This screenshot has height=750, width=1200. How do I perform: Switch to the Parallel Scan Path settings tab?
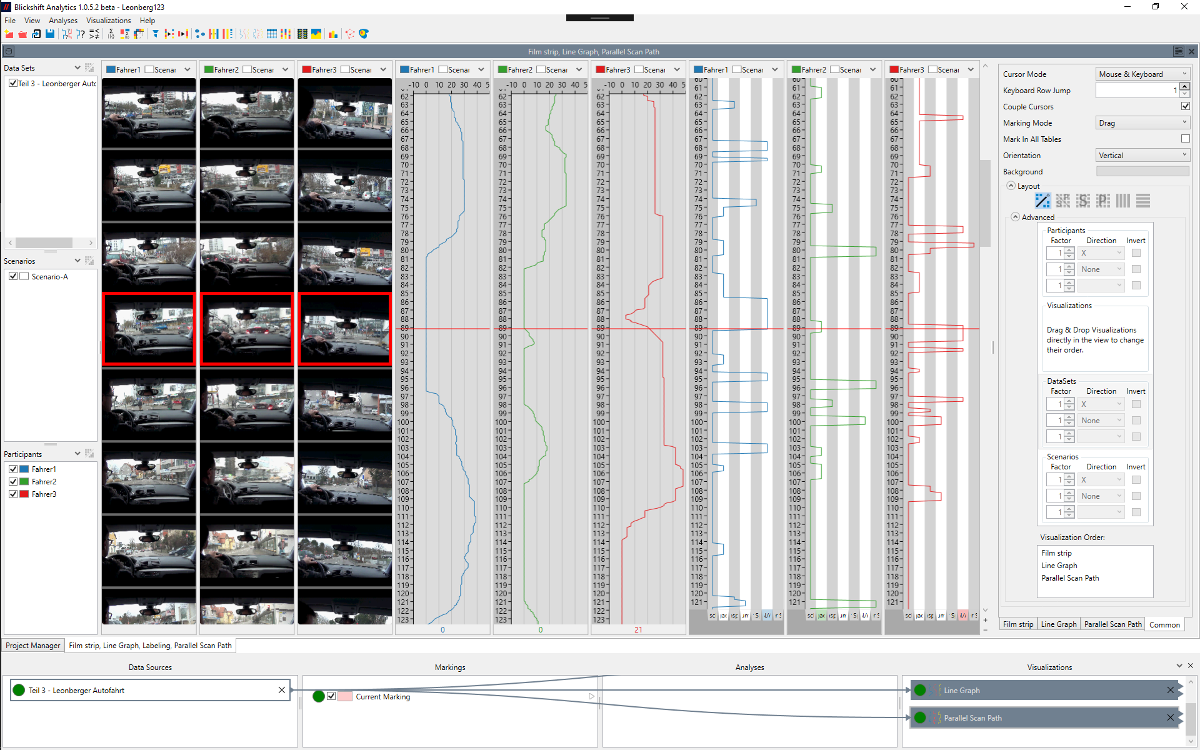point(1112,624)
